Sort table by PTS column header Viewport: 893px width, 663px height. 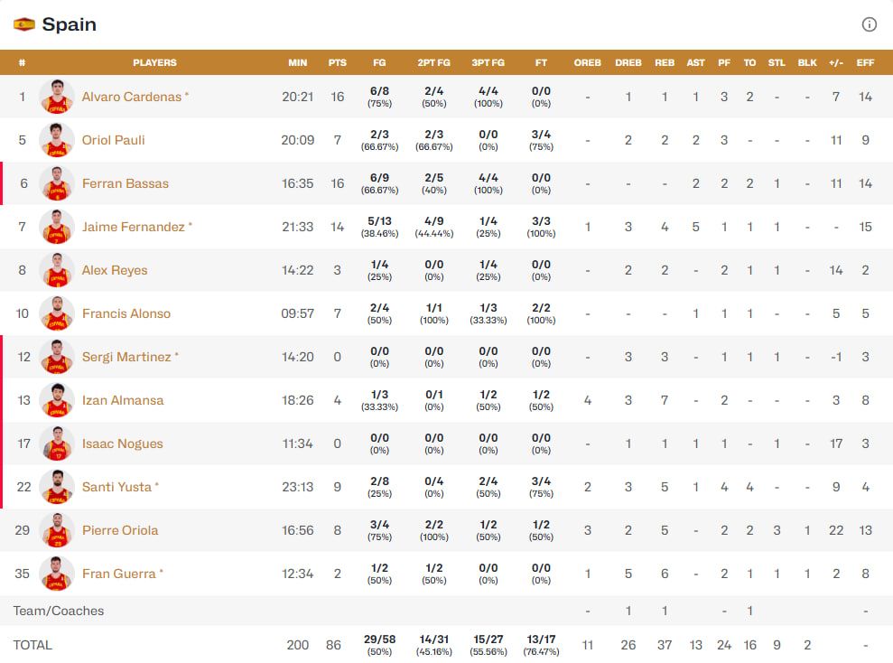coord(337,63)
